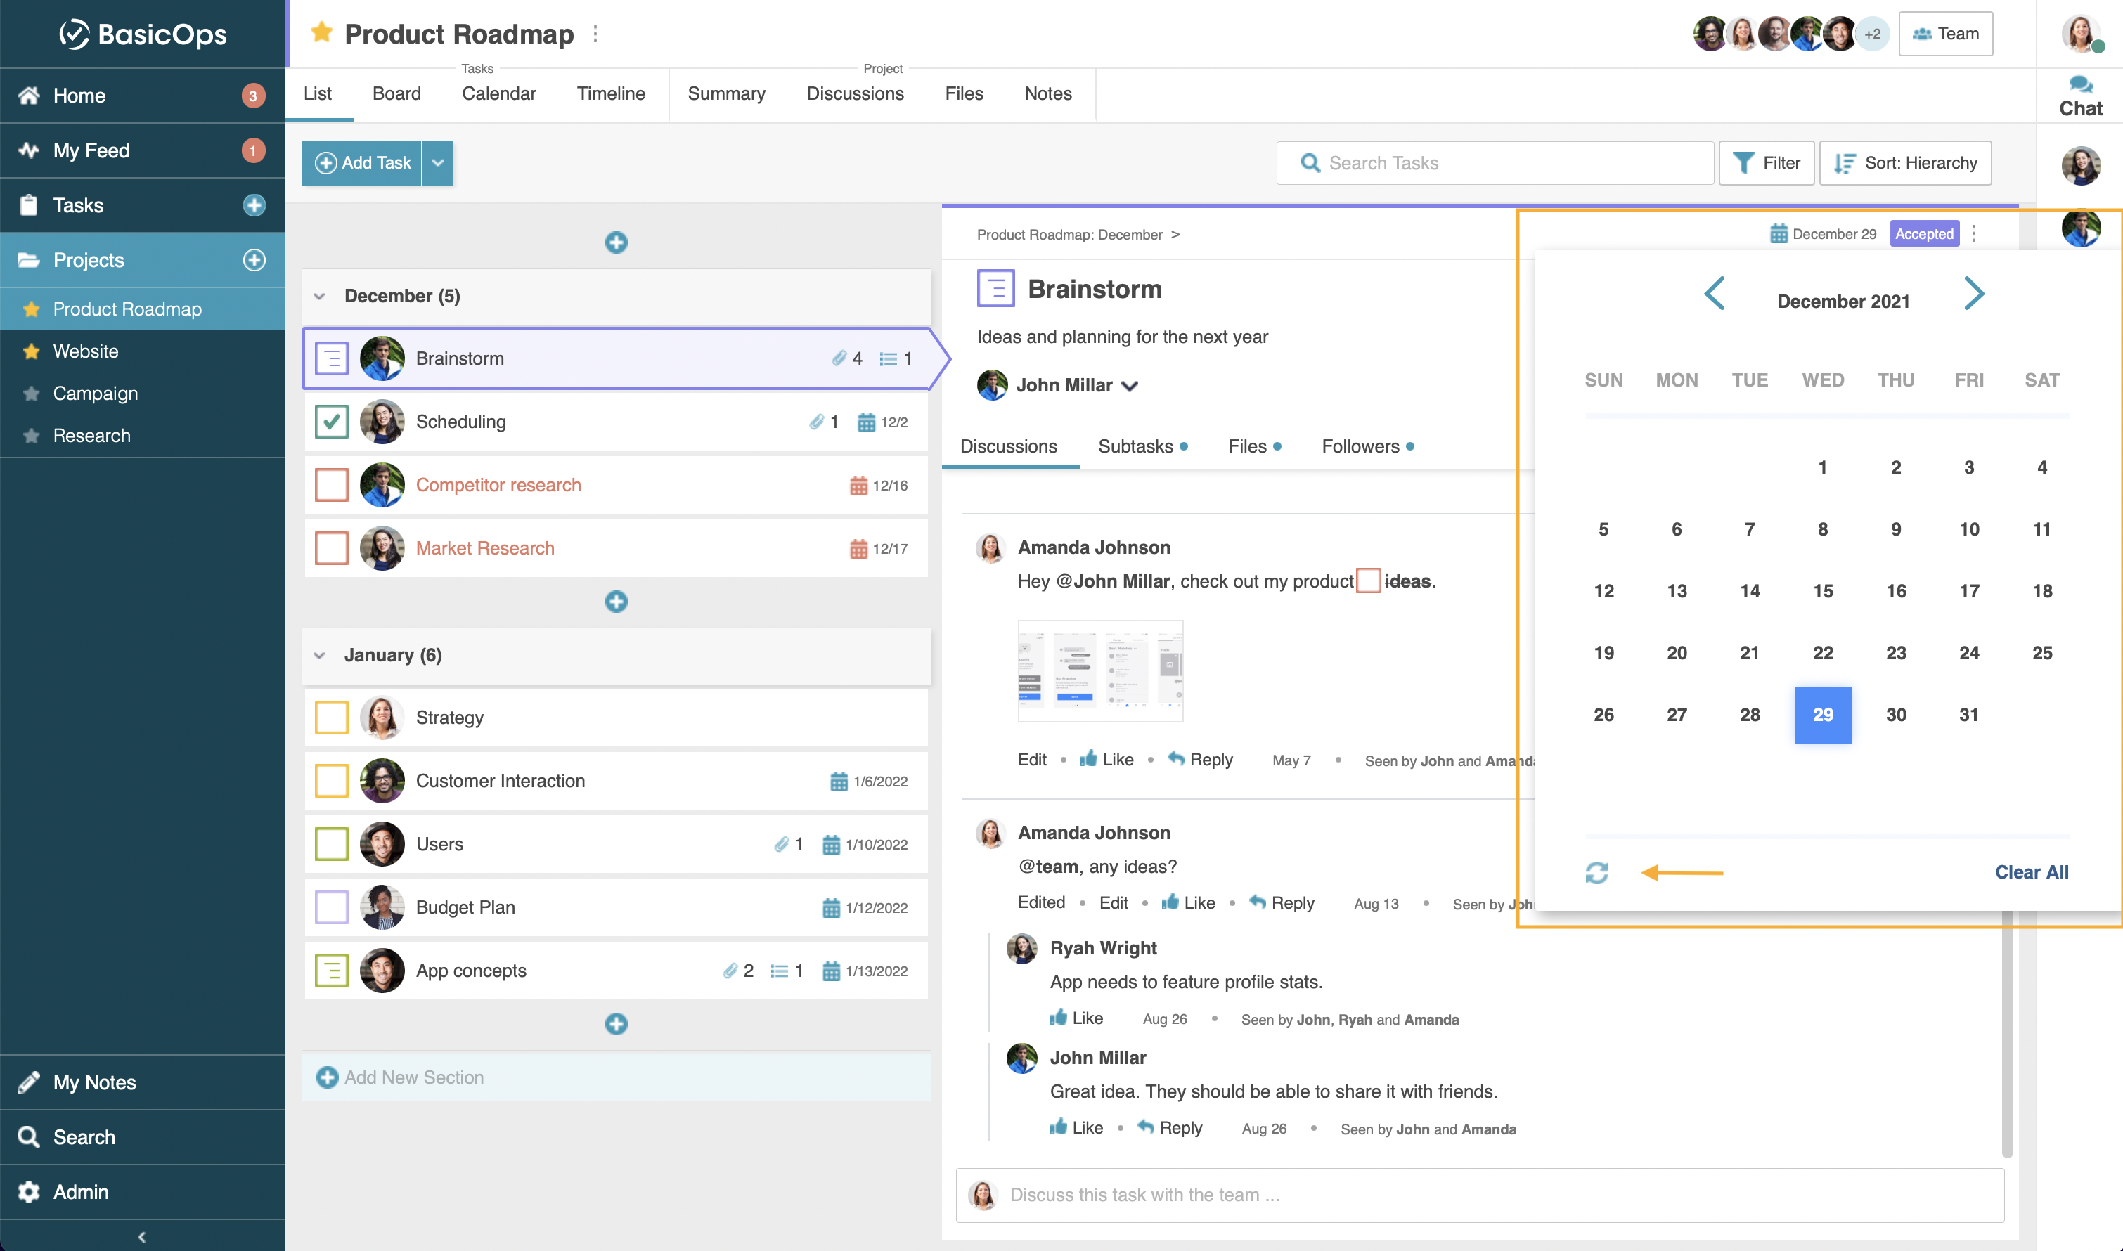
Task: Click Clear All in date picker
Action: pos(2030,871)
